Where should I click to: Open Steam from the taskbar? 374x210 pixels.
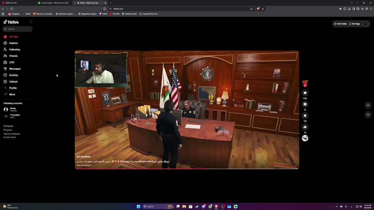[x=197, y=206]
